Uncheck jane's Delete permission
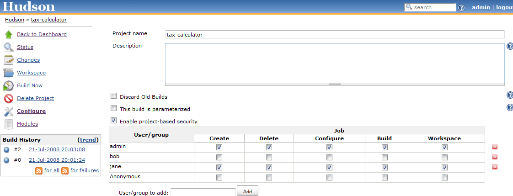513x196 pixels. pos(269,168)
